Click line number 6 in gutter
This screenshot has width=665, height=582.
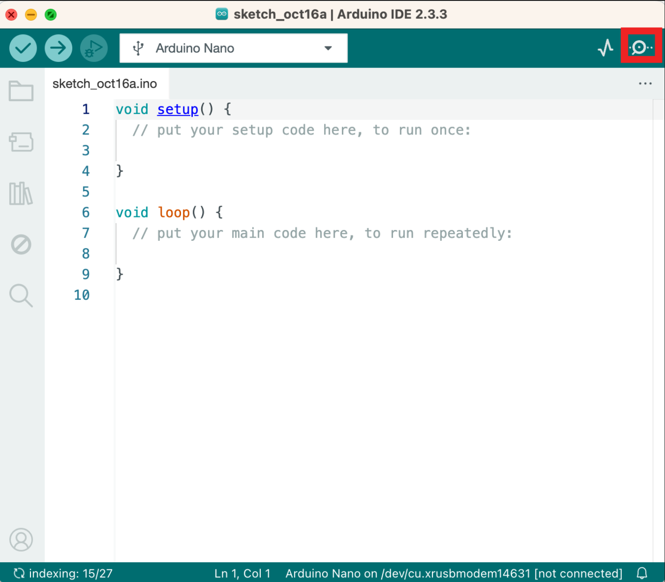coord(86,212)
